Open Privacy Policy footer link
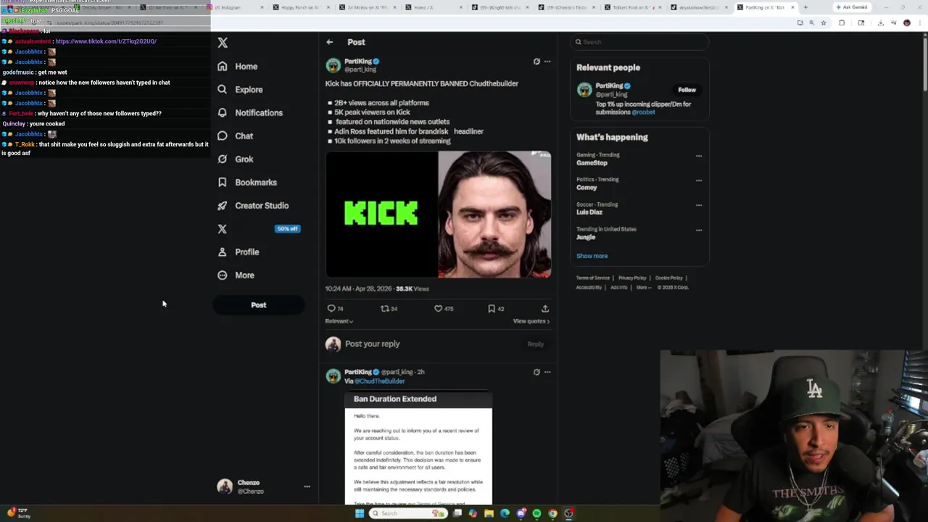The image size is (928, 522). (632, 278)
